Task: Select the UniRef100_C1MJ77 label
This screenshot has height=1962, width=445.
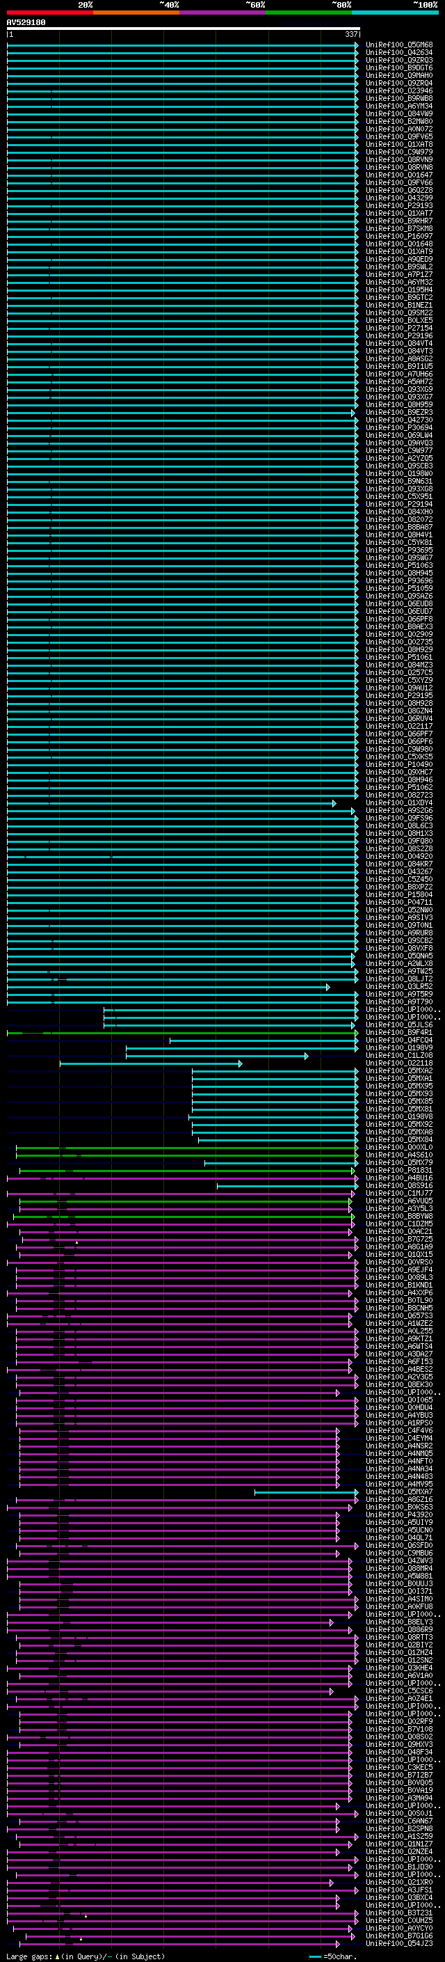Action: [x=398, y=1193]
